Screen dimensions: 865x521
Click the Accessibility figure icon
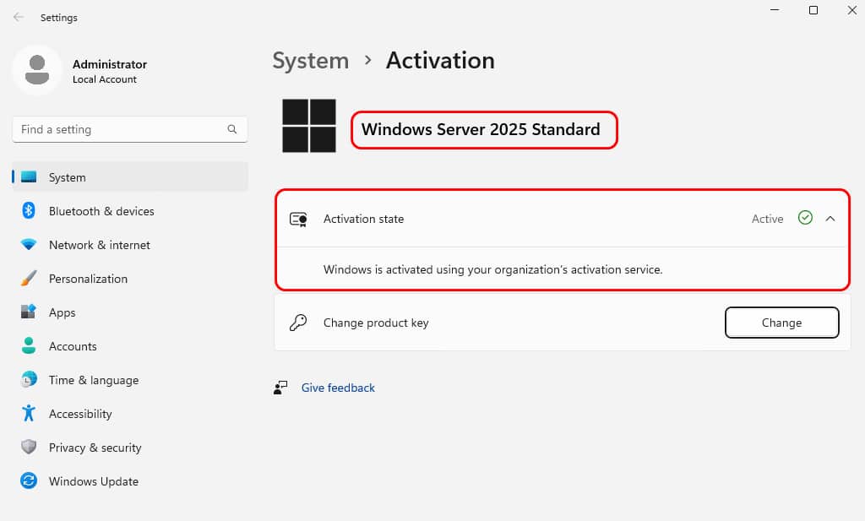pos(29,413)
